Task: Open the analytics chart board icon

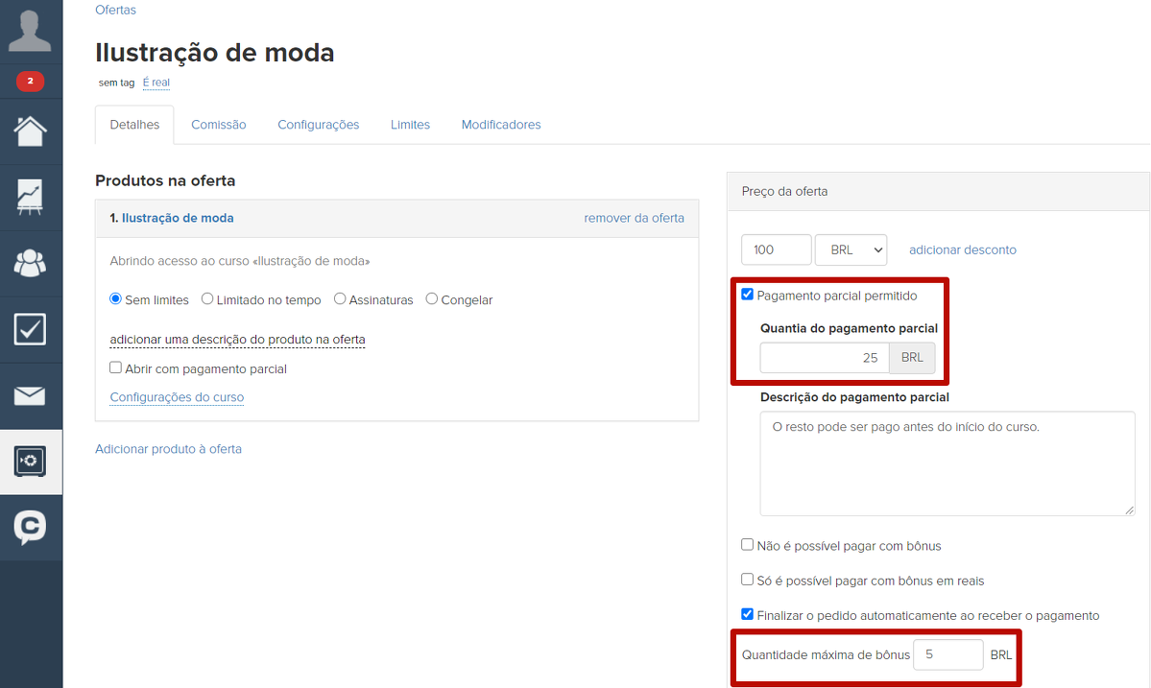Action: 30,197
